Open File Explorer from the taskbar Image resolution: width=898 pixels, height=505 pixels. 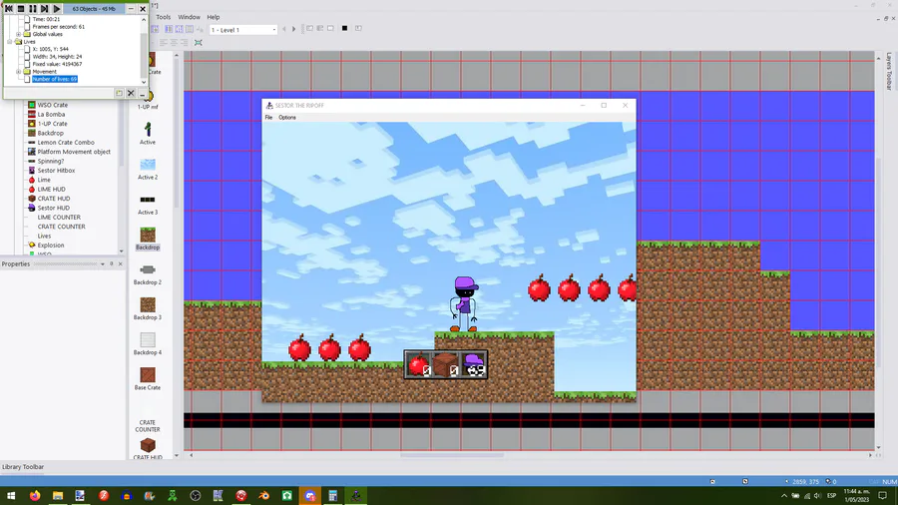pyautogui.click(x=58, y=495)
